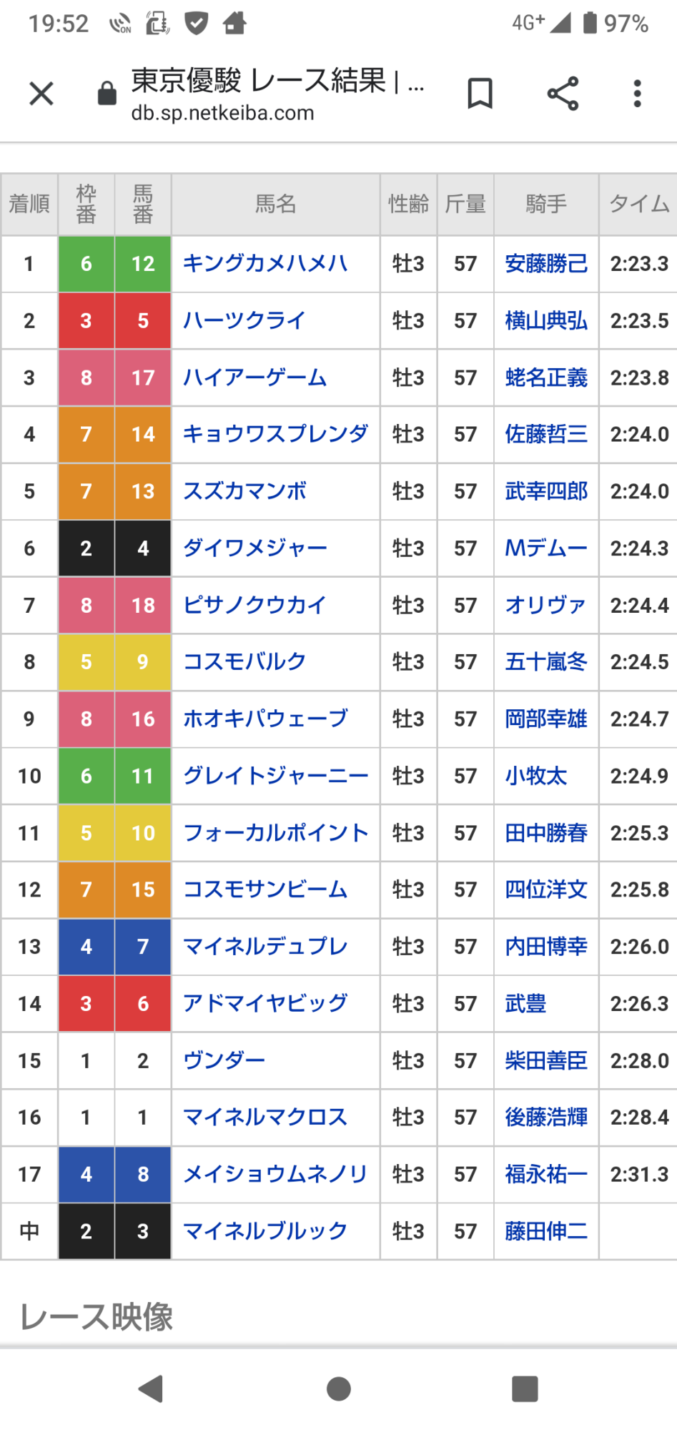Image resolution: width=677 pixels, height=1430 pixels.
Task: Open horse link ダイワメジャー
Action: click(255, 548)
